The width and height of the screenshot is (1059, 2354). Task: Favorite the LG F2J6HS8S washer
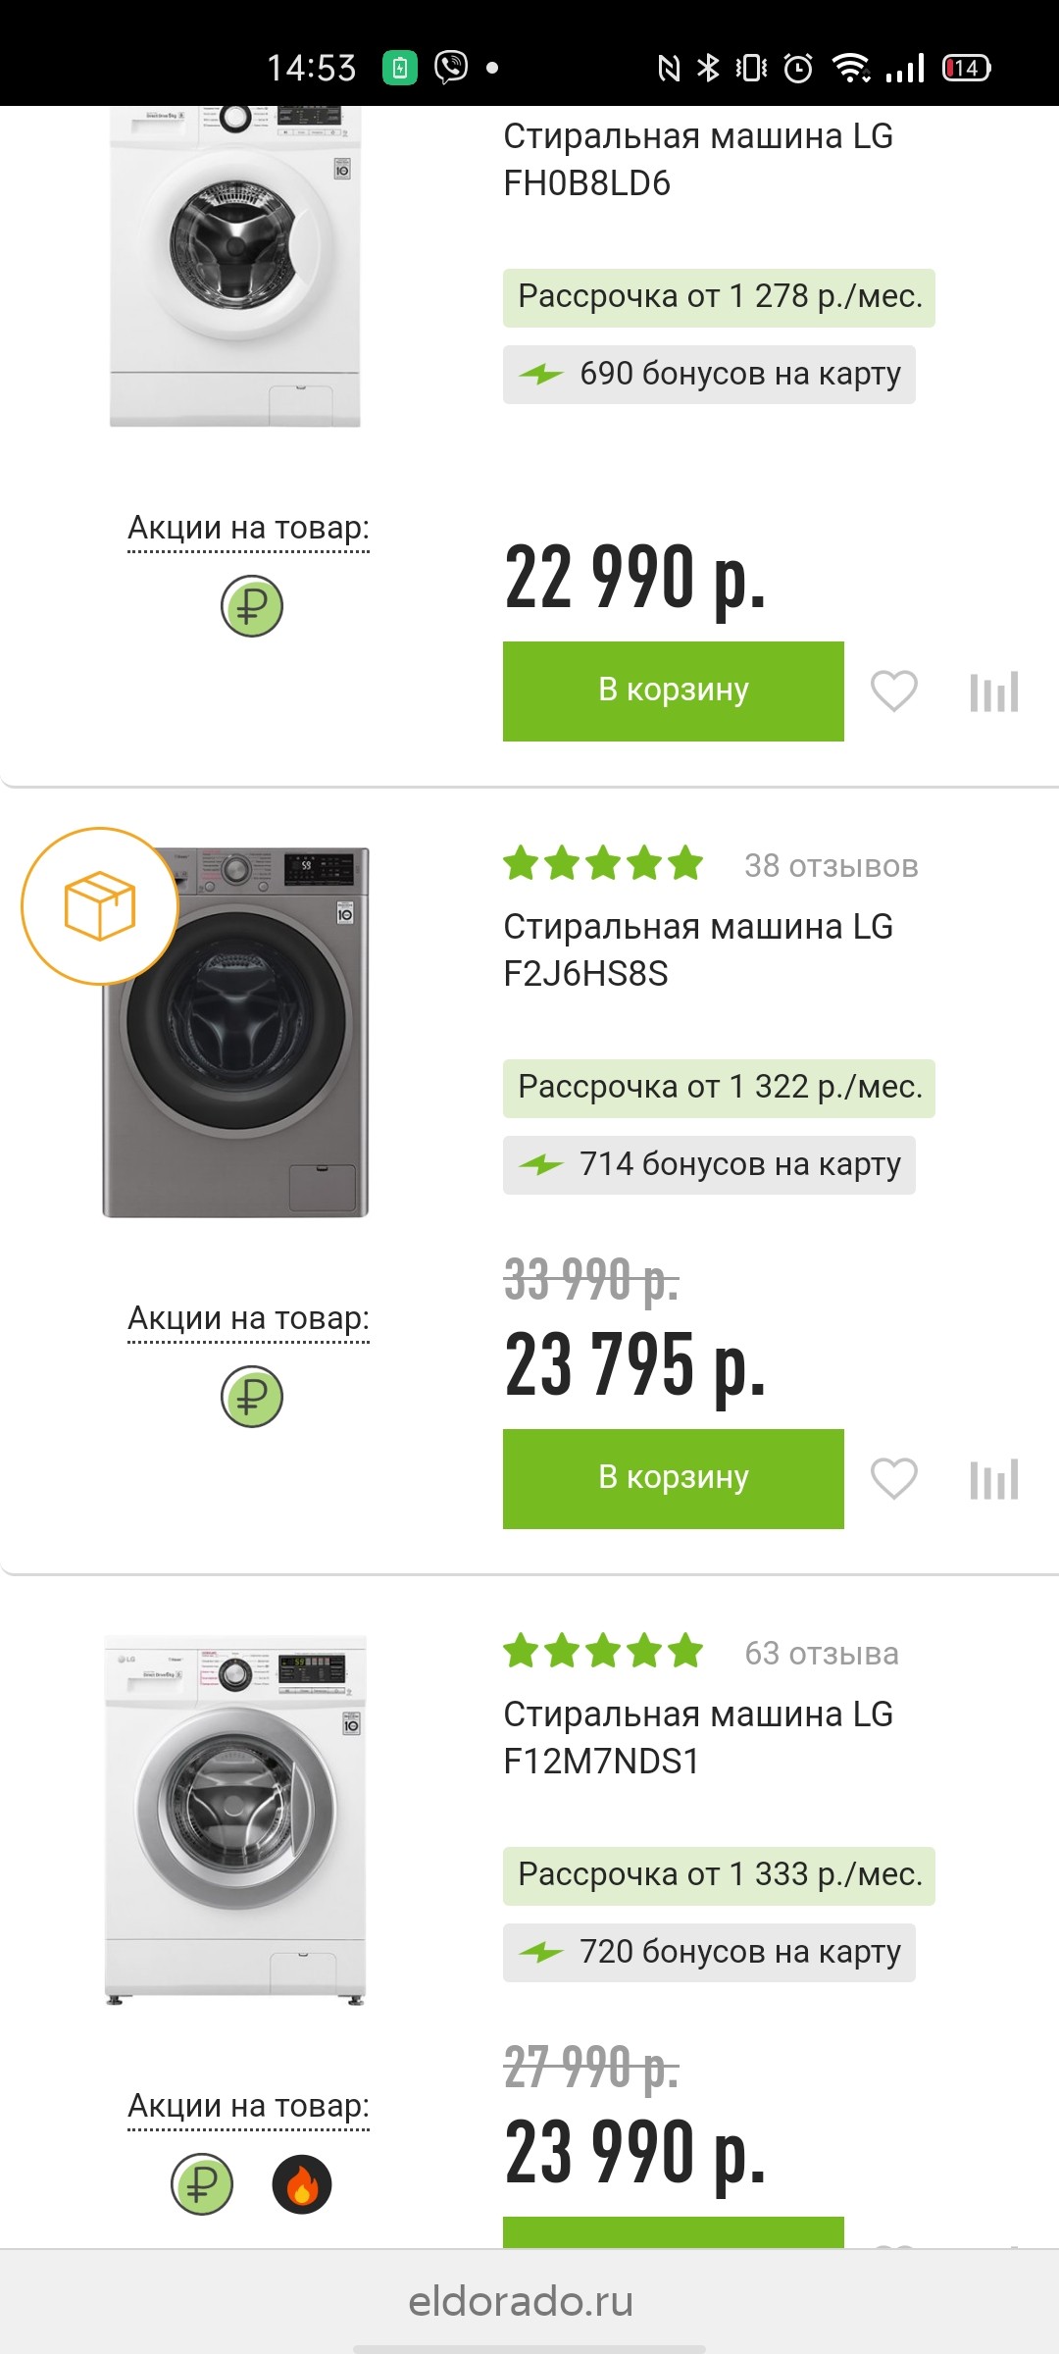(893, 1479)
